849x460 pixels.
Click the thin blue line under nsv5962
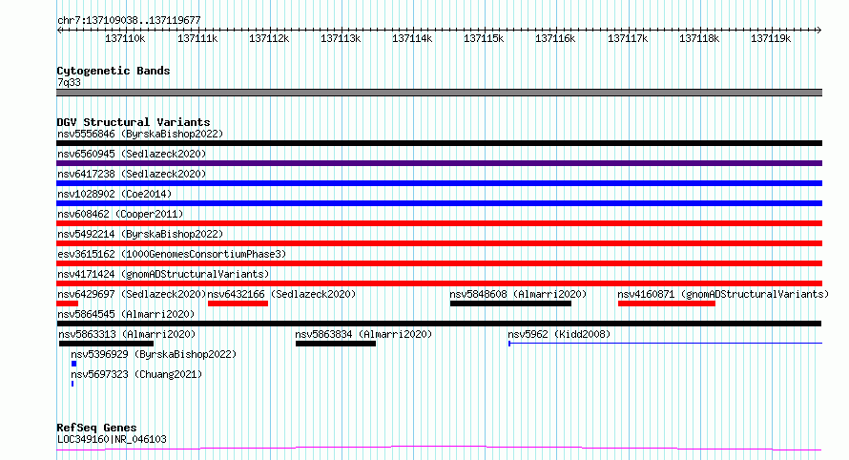666,343
